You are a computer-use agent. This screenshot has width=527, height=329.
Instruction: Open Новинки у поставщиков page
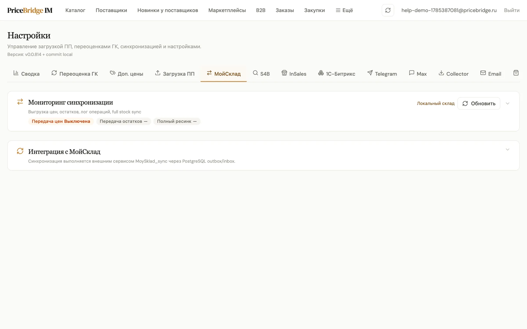[168, 10]
